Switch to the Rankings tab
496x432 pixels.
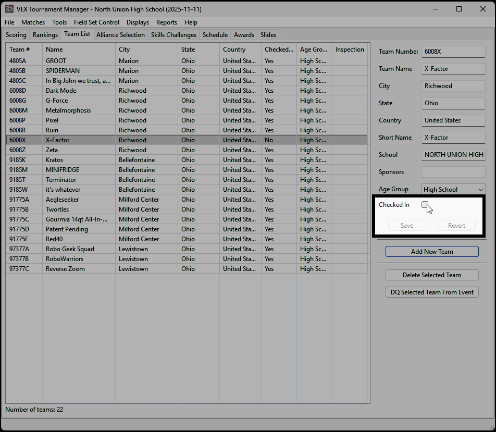click(x=45, y=35)
